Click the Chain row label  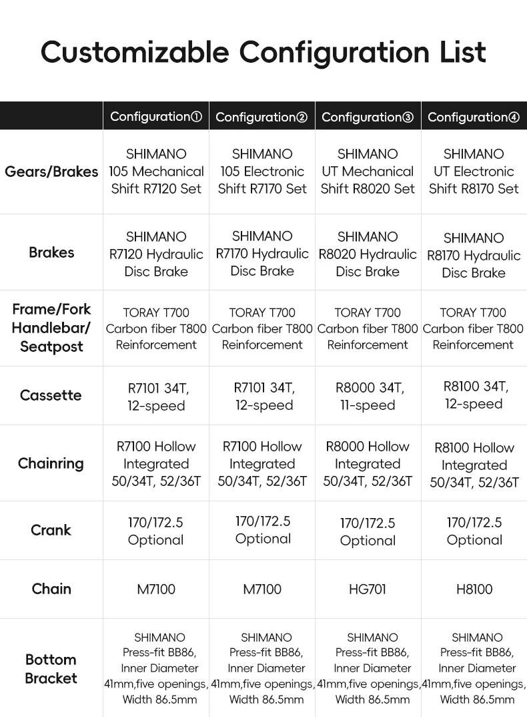(x=51, y=589)
